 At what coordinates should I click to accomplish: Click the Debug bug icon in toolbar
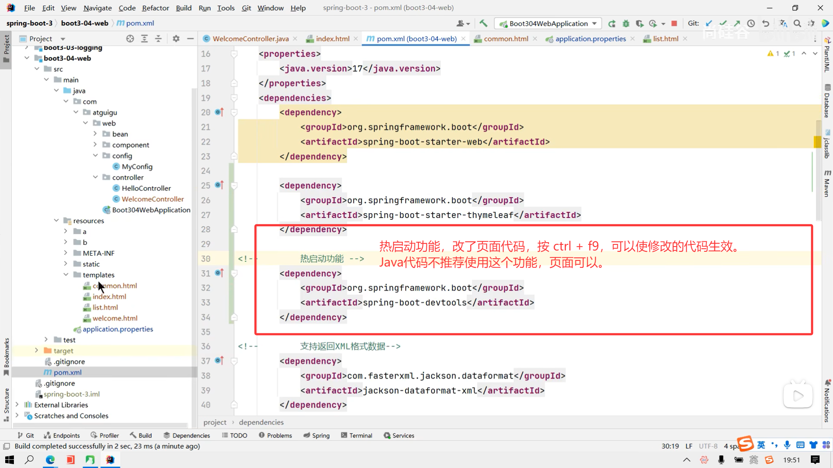626,23
